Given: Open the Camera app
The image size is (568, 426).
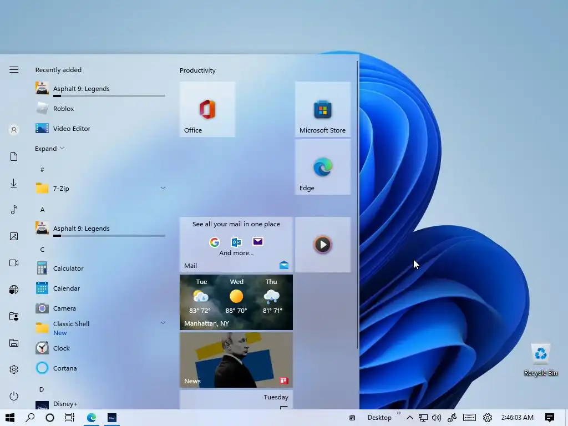Looking at the screenshot, I should click(x=100, y=308).
